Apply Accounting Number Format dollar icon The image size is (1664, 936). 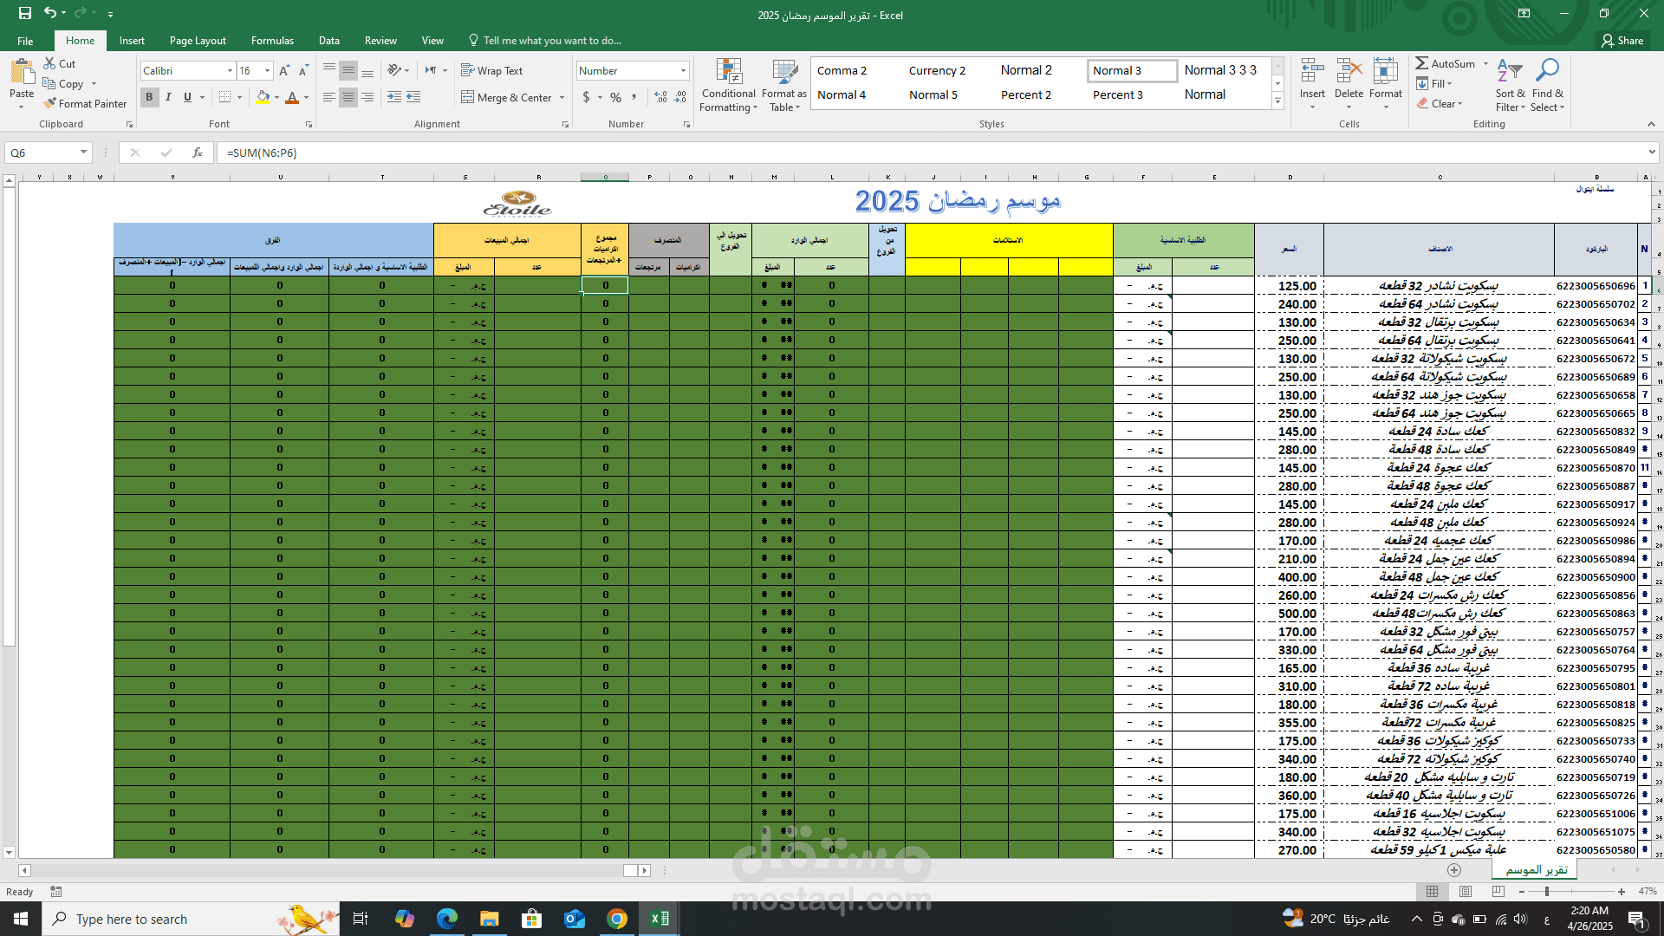587,97
